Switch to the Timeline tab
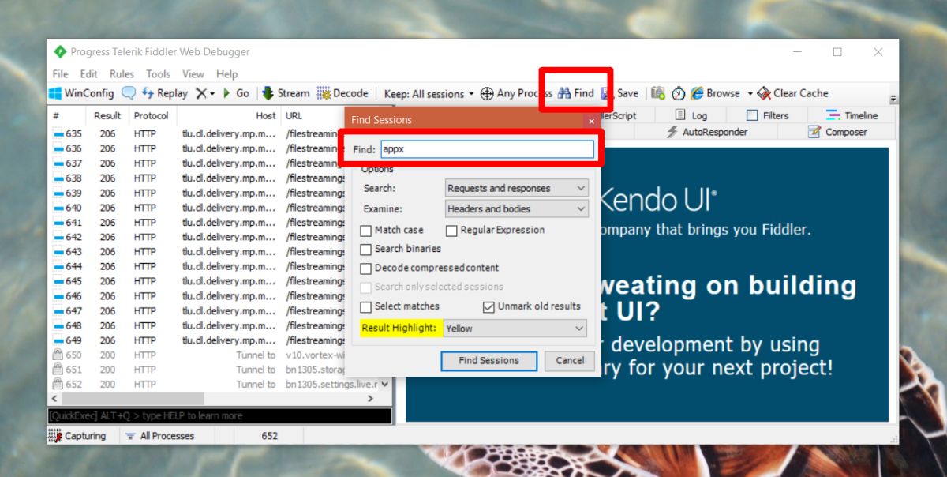Viewport: 947px width, 477px height. (852, 115)
